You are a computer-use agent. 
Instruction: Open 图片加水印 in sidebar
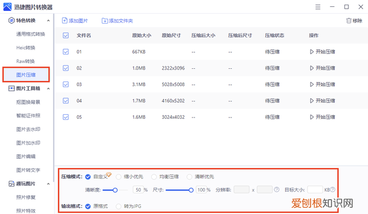[x=28, y=143]
